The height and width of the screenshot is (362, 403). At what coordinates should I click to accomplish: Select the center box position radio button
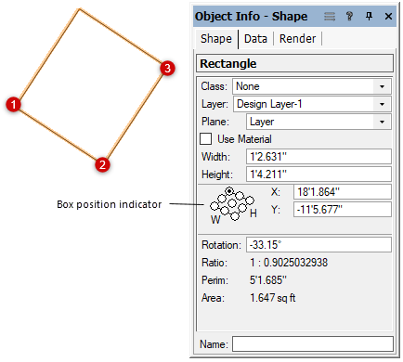click(x=232, y=203)
